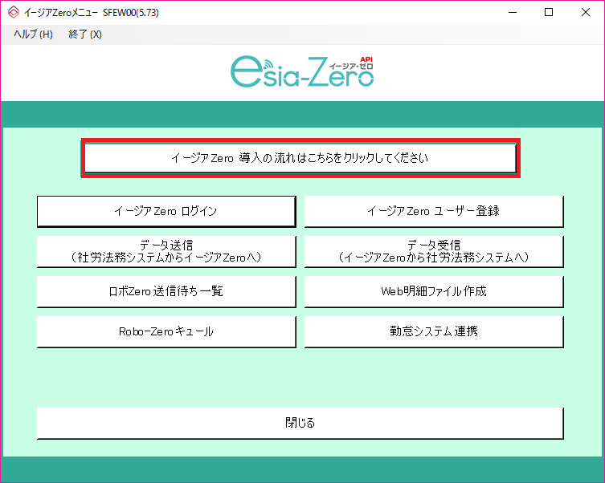
Task: Open the 終了 (X) menu
Action: pos(85,34)
